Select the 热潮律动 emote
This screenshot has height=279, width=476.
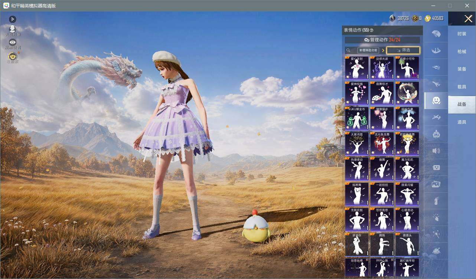pos(357,169)
